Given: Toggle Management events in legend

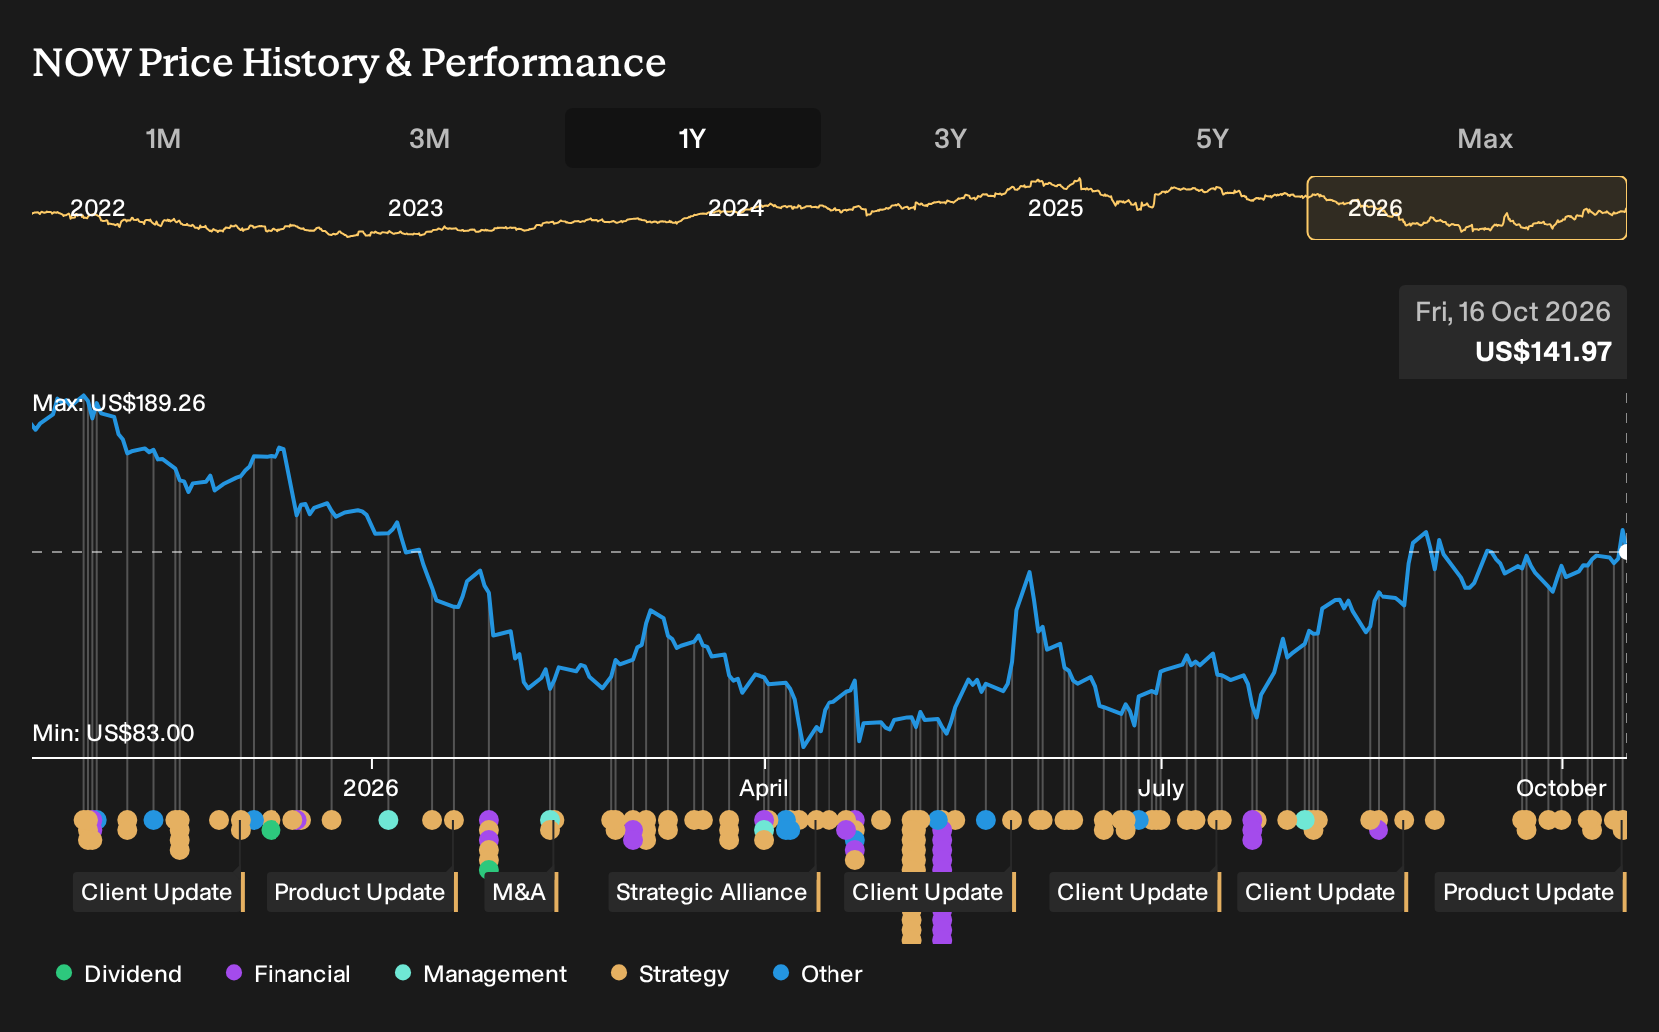Looking at the screenshot, I should pos(481,974).
